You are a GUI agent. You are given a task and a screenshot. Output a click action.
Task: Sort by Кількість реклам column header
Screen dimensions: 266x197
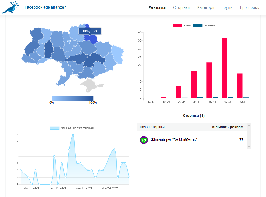(x=227, y=127)
